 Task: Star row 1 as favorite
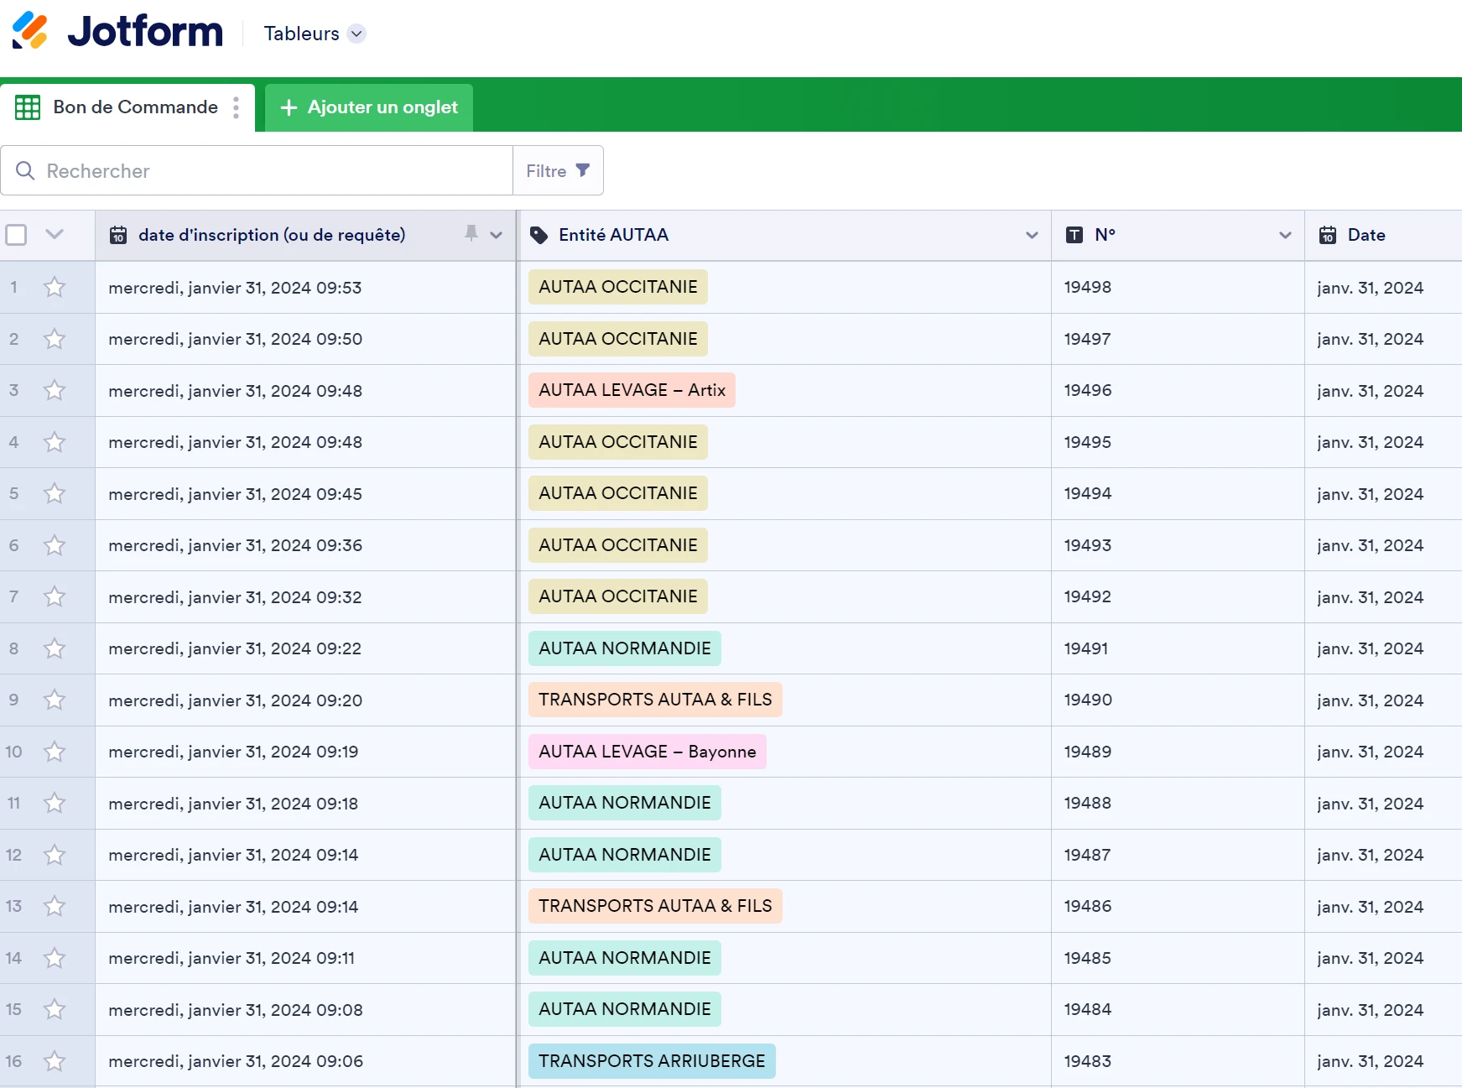click(x=55, y=288)
